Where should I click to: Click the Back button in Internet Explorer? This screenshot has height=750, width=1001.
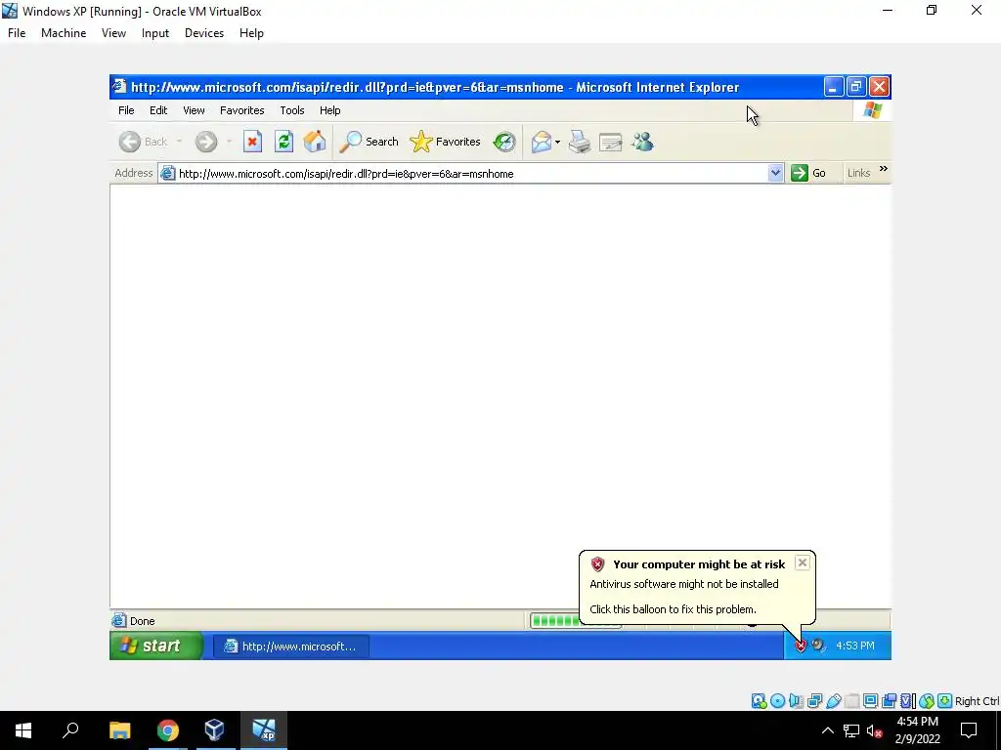click(x=143, y=142)
